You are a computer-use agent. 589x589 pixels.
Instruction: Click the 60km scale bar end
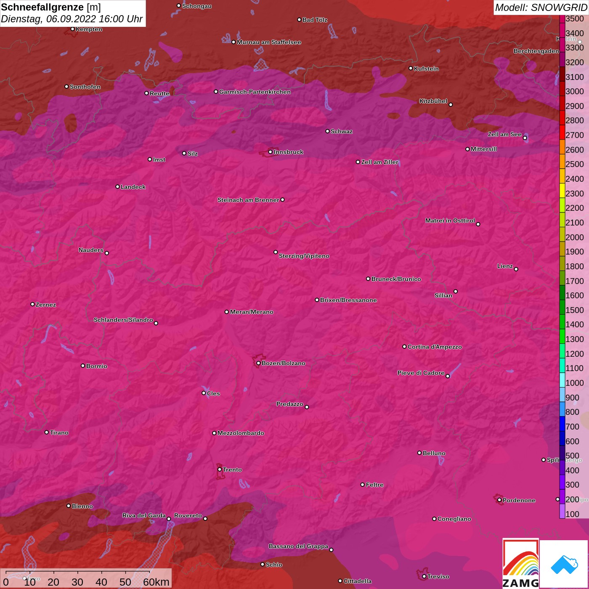pyautogui.click(x=150, y=573)
